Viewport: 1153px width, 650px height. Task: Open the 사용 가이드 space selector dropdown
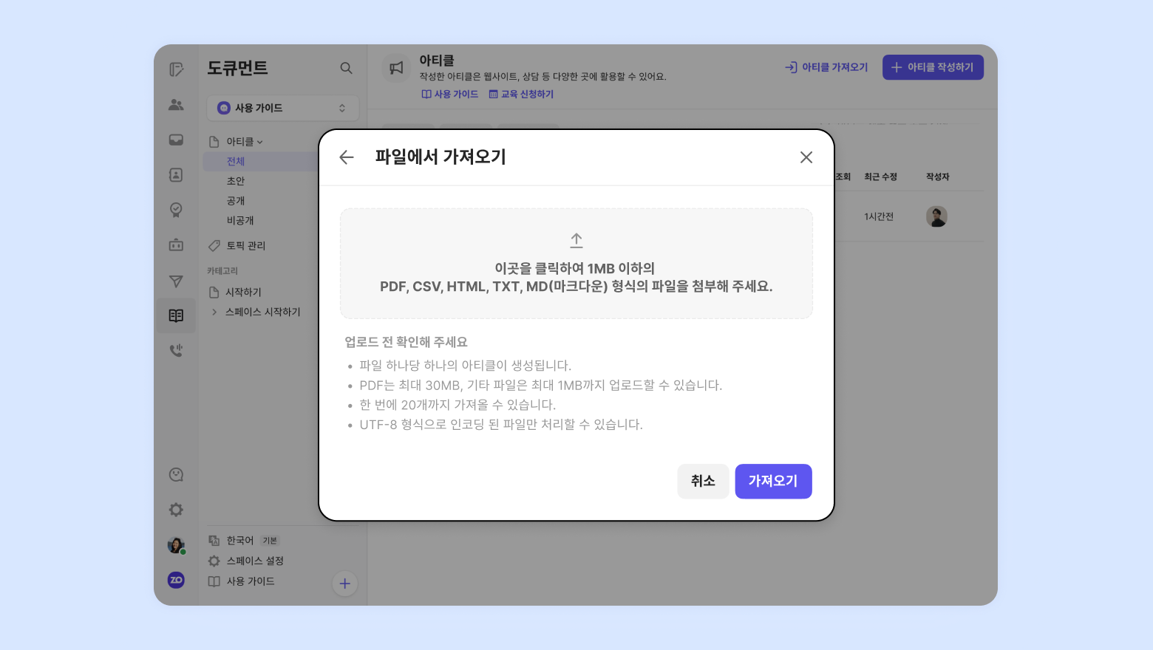pos(282,108)
